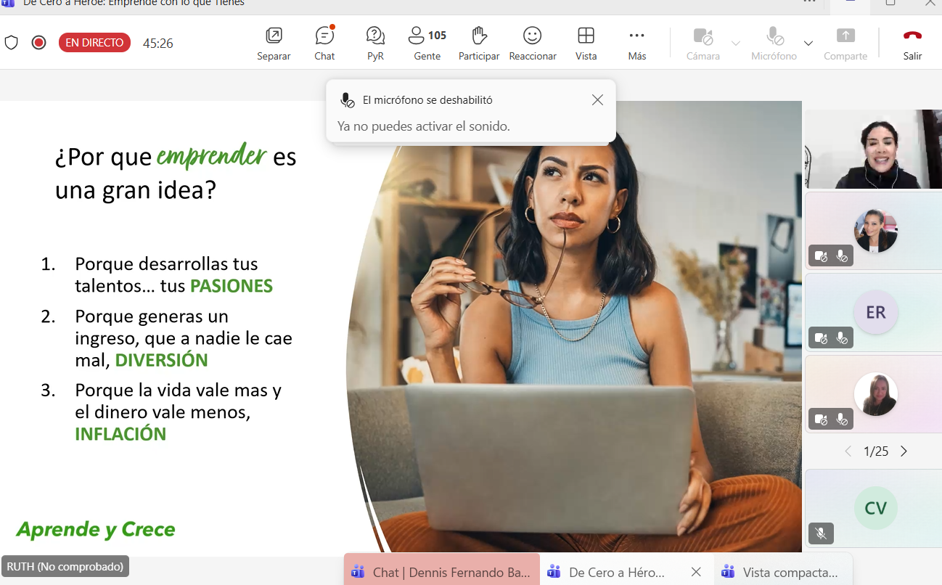Open the Chat panel
942x585 pixels.
click(x=324, y=43)
